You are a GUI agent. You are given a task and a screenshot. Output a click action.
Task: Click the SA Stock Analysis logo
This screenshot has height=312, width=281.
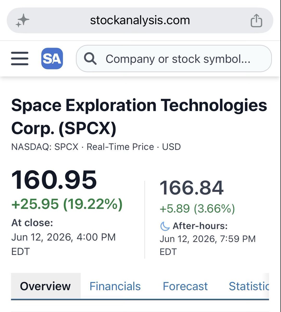pos(52,58)
